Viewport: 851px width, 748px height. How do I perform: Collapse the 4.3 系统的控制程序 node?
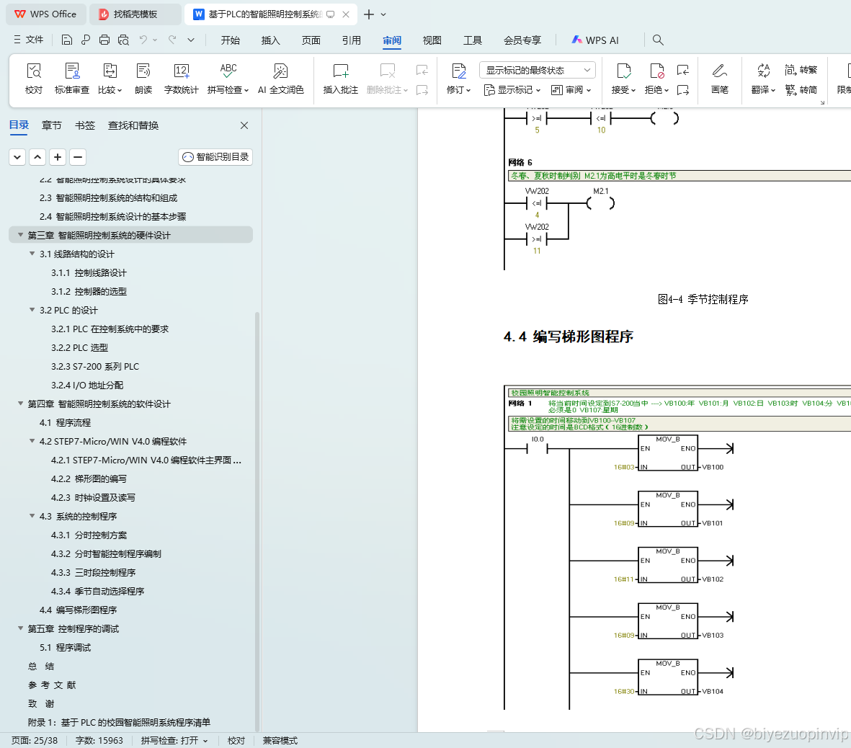(32, 516)
